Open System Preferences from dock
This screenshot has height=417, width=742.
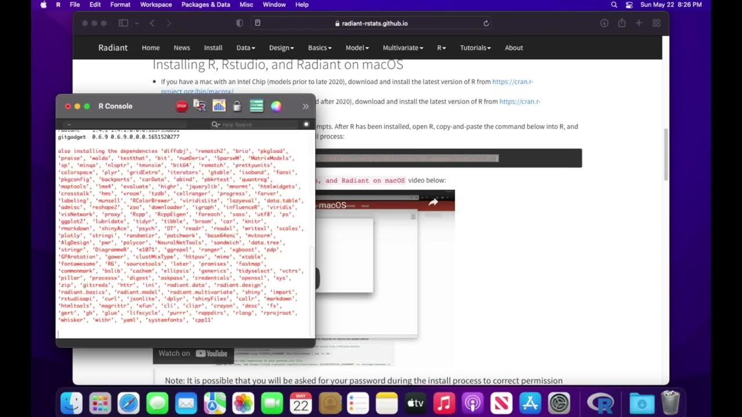[559, 403]
